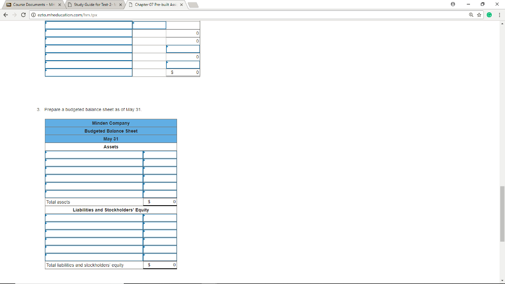
Task: Select the asset name field above Total assets
Action: pos(94,194)
